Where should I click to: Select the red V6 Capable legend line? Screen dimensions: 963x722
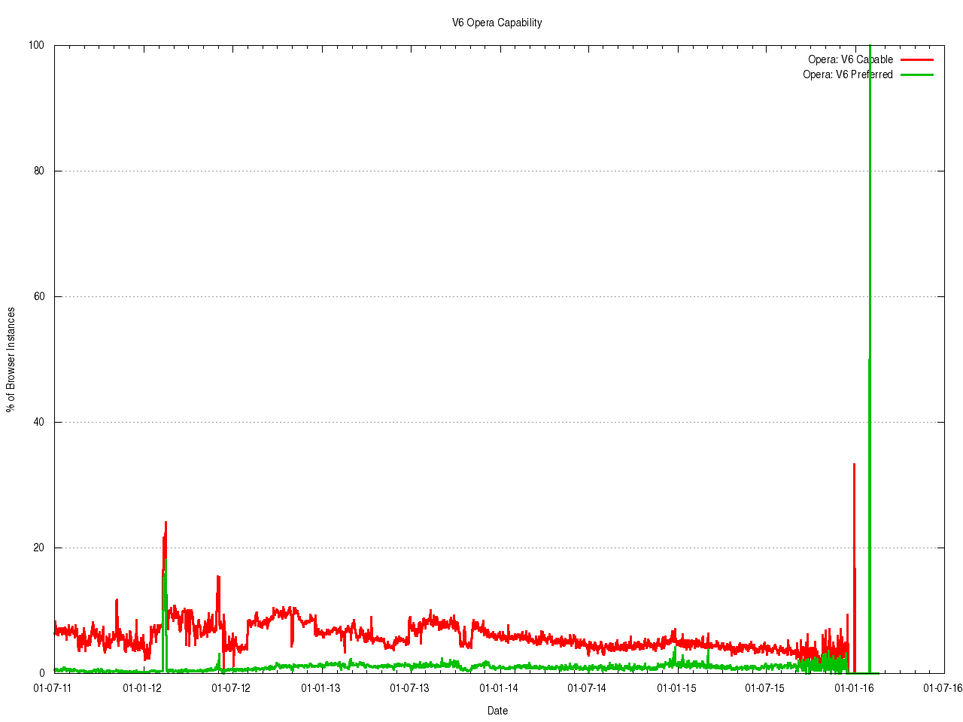tap(916, 59)
